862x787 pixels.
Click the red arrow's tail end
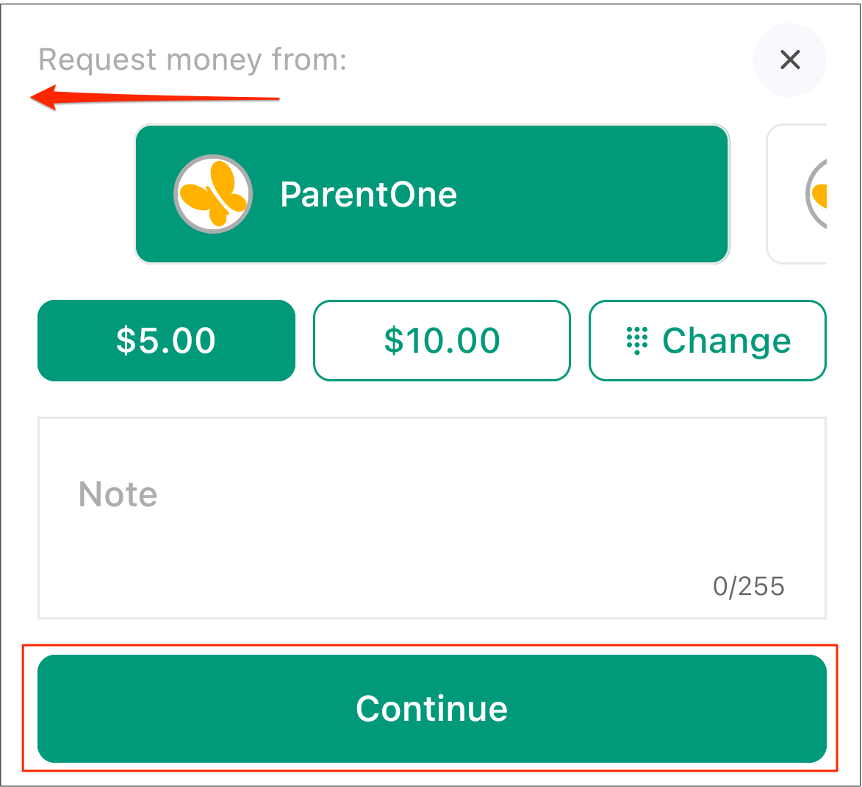tap(273, 99)
